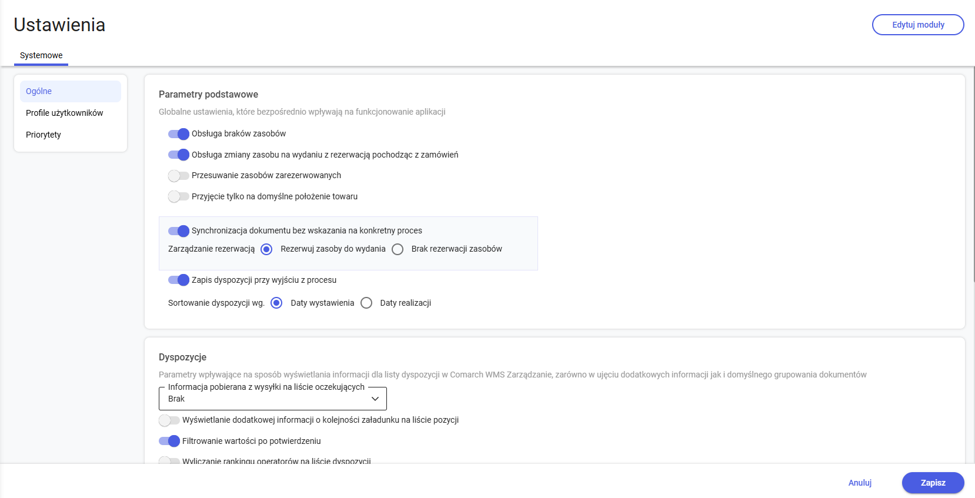This screenshot has width=975, height=498.
Task: Choose Daty wystawienia sorting radio
Action: (x=276, y=303)
